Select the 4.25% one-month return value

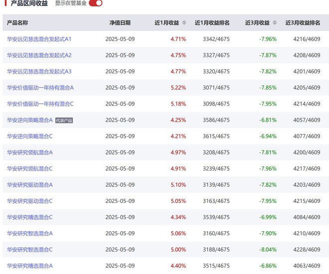pos(178,120)
